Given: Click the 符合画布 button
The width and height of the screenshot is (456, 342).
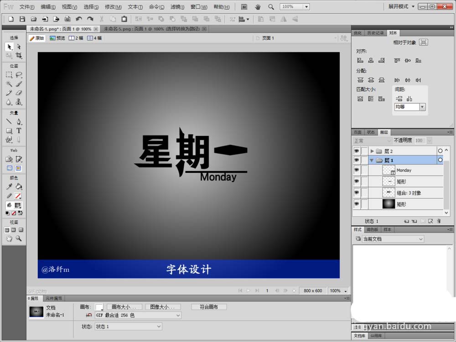Looking at the screenshot, I should [209, 307].
